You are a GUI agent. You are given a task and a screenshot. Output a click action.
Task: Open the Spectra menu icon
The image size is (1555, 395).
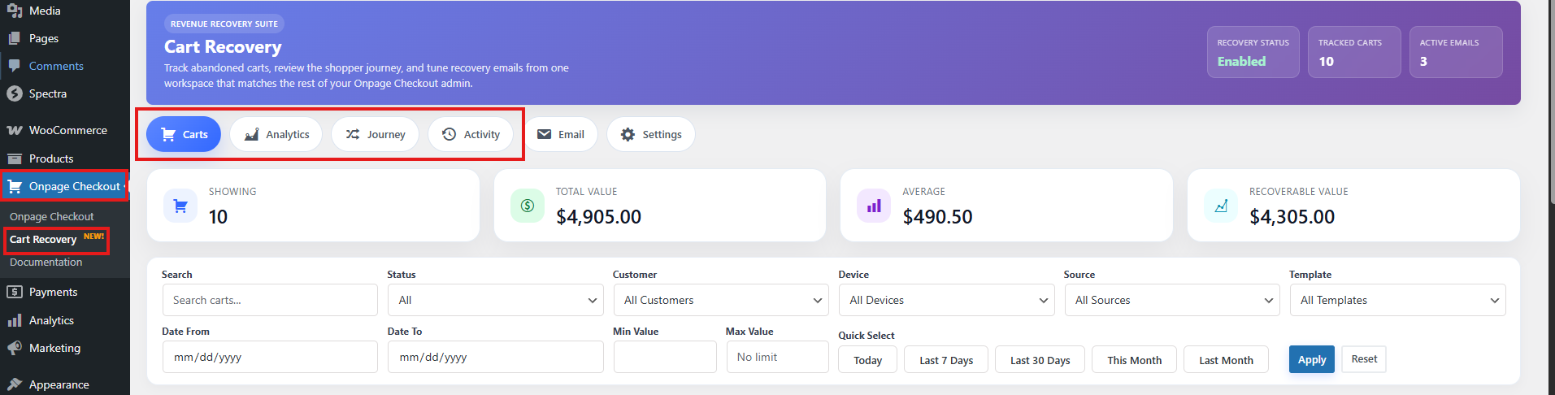pos(14,93)
